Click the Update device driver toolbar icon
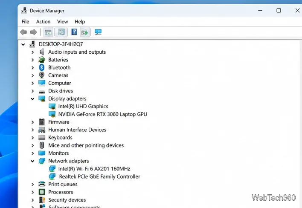Viewport: 302px width, 208px height. click(x=84, y=32)
